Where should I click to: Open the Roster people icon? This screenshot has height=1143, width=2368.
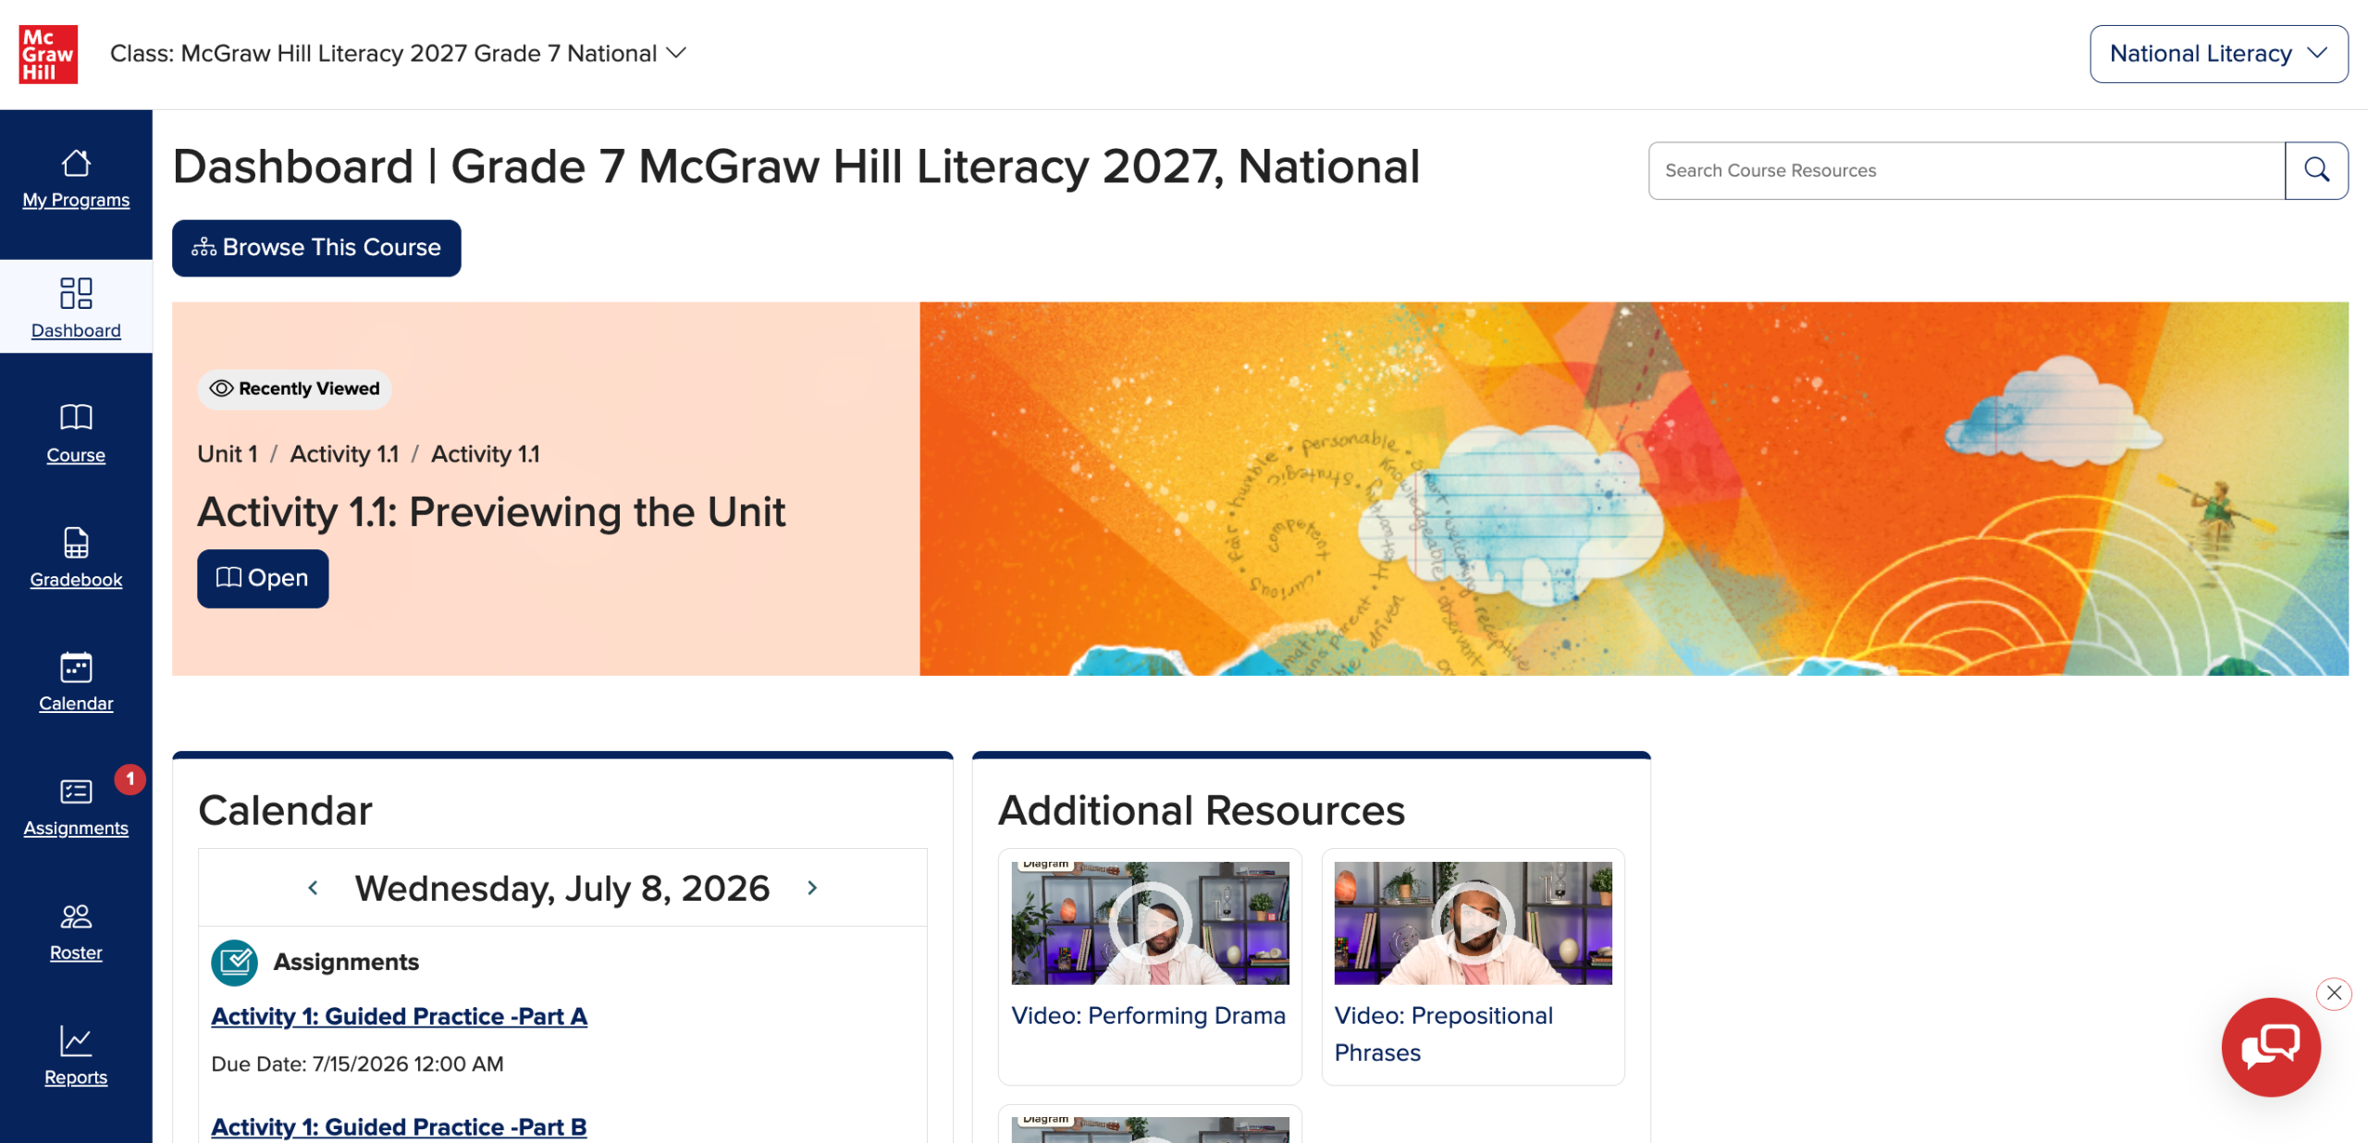tap(76, 916)
